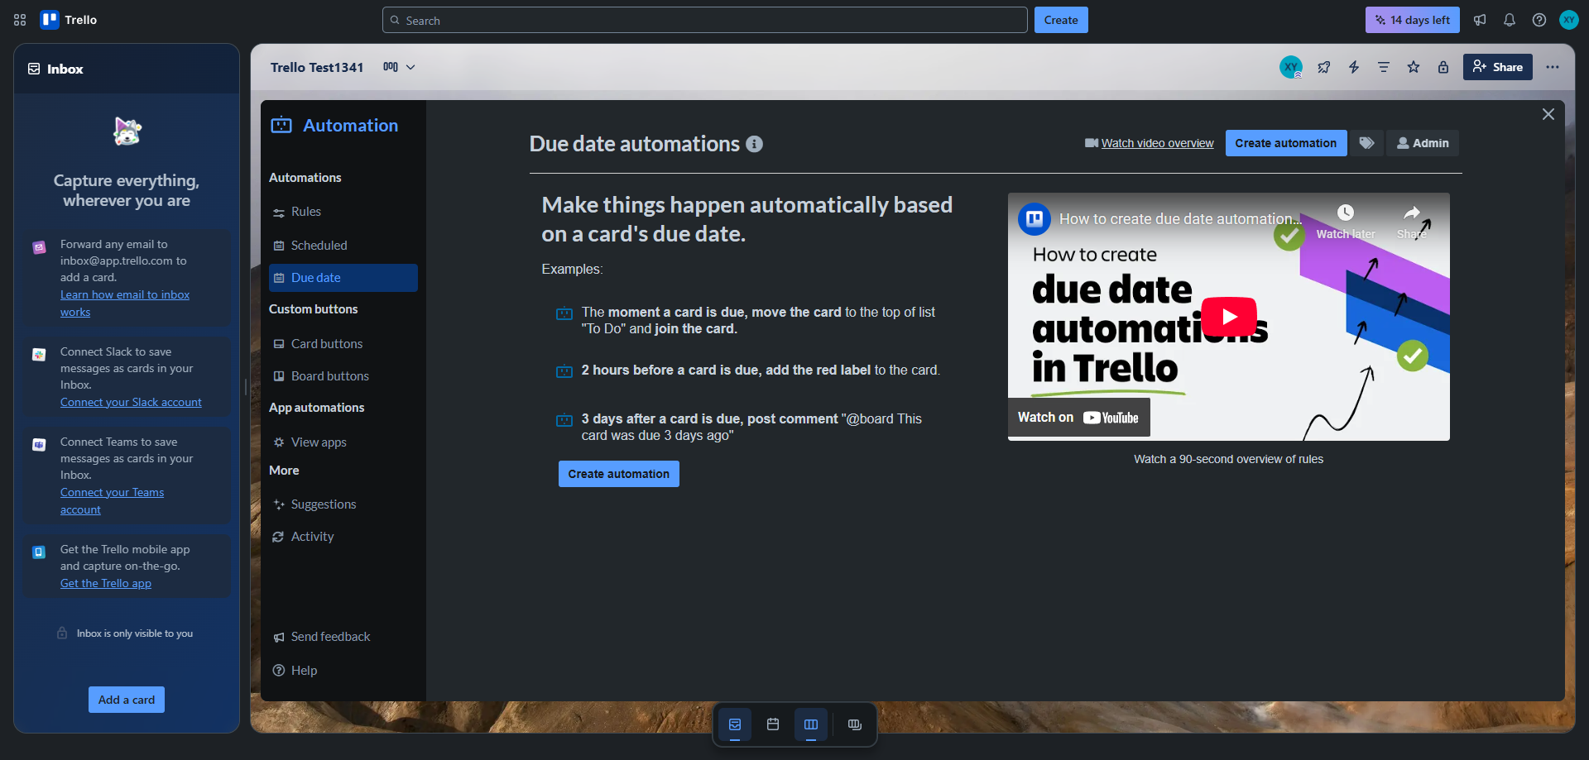
Task: Click the 14 days left trial button
Action: pos(1413,20)
